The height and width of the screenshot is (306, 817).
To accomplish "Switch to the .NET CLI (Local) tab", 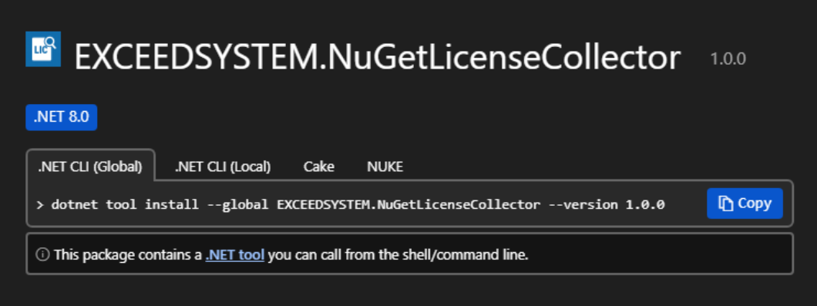I will tap(223, 166).
